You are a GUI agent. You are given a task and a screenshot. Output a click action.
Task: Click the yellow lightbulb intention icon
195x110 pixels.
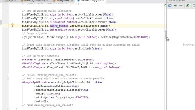[12, 25]
